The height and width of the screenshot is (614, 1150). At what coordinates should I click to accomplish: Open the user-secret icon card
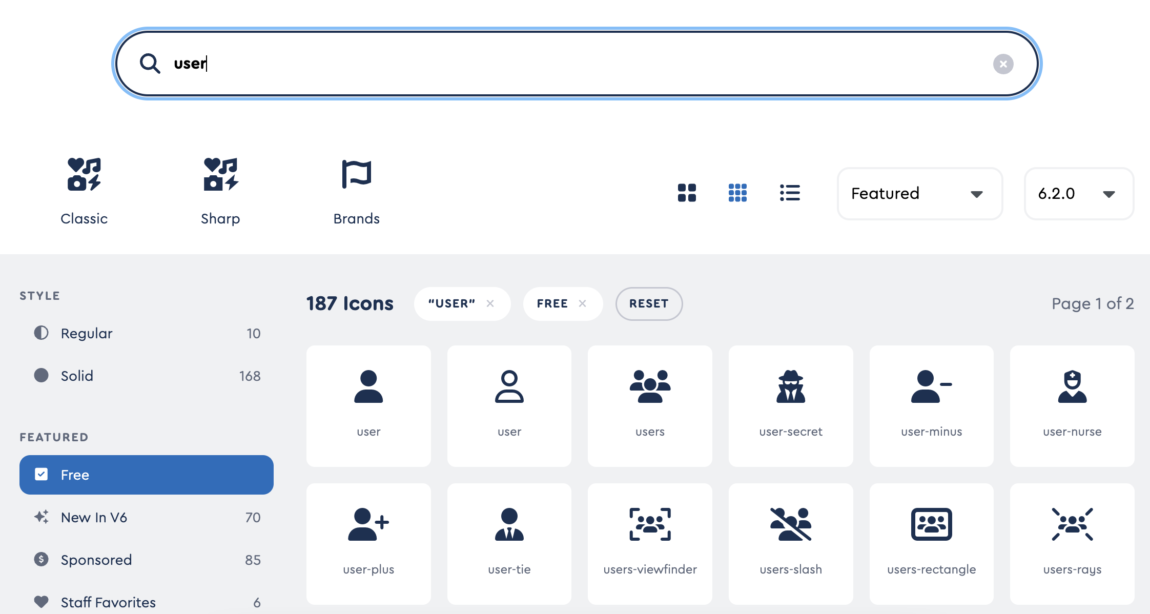click(791, 406)
